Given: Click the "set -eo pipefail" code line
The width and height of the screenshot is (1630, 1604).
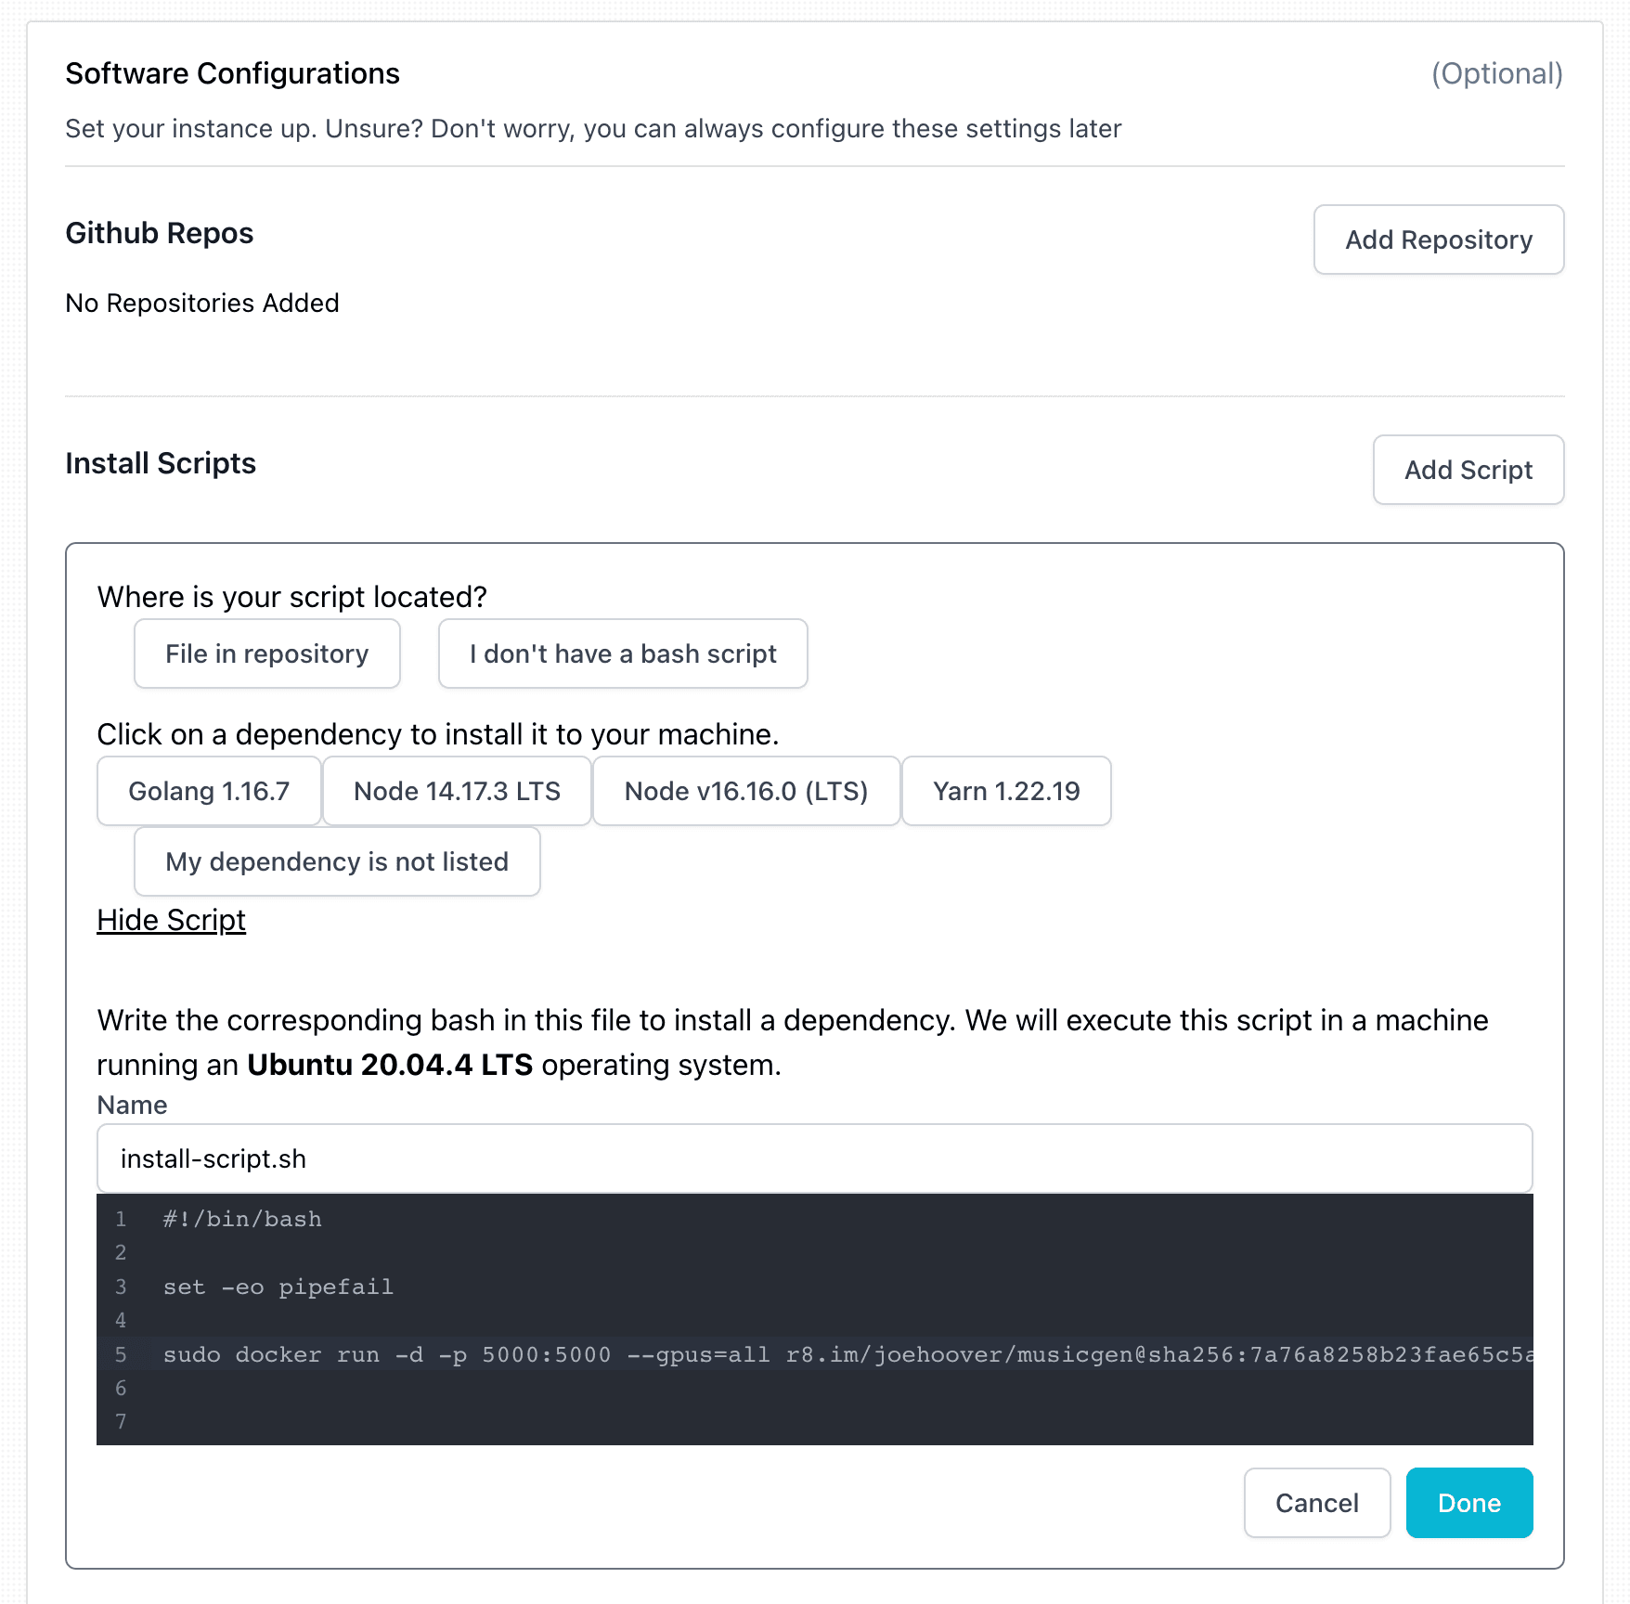Looking at the screenshot, I should [x=278, y=1287].
